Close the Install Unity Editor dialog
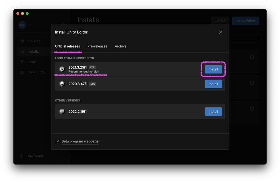The image size is (280, 182). click(x=221, y=32)
